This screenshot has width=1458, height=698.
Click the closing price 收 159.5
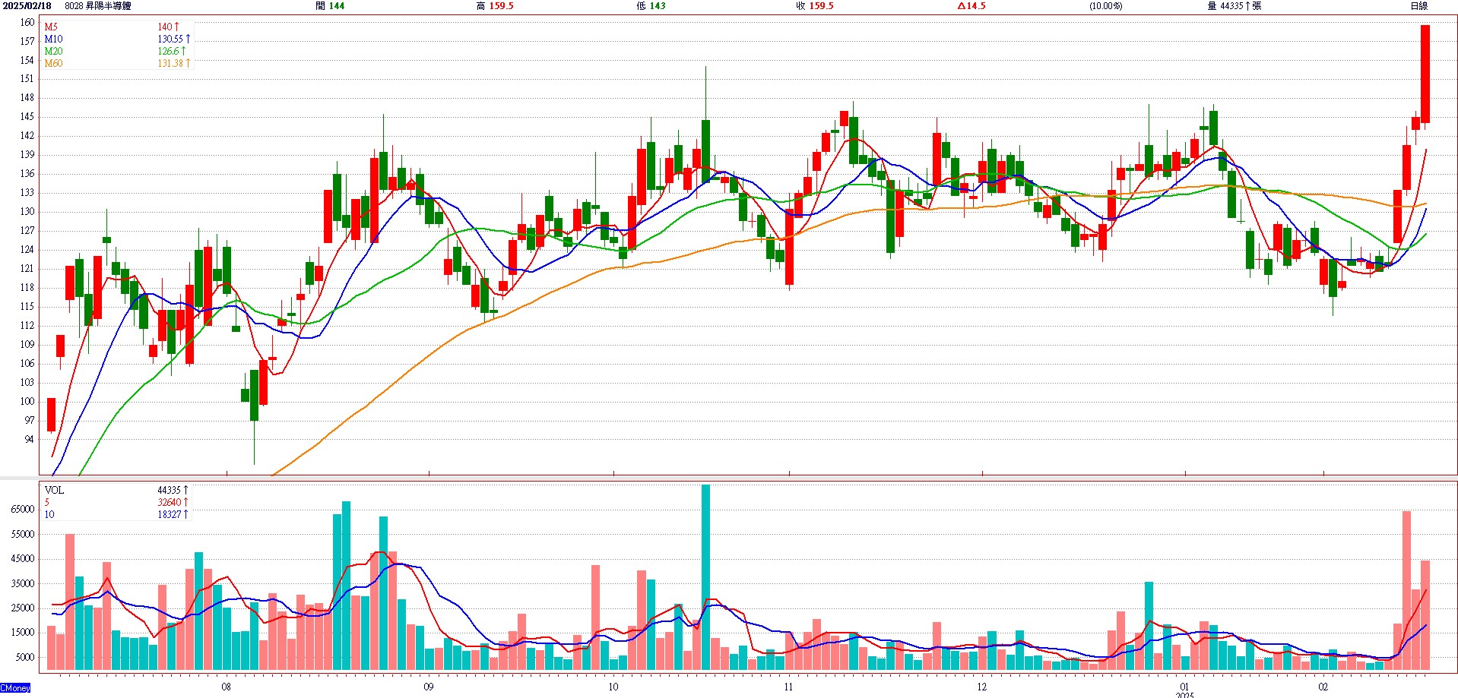pos(815,6)
